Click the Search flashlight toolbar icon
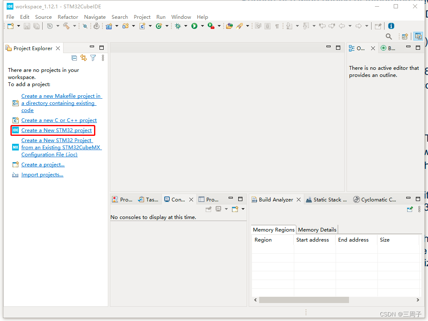This screenshot has width=428, height=321. point(239,26)
